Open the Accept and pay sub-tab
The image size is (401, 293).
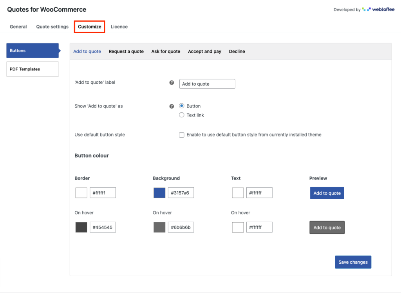204,52
